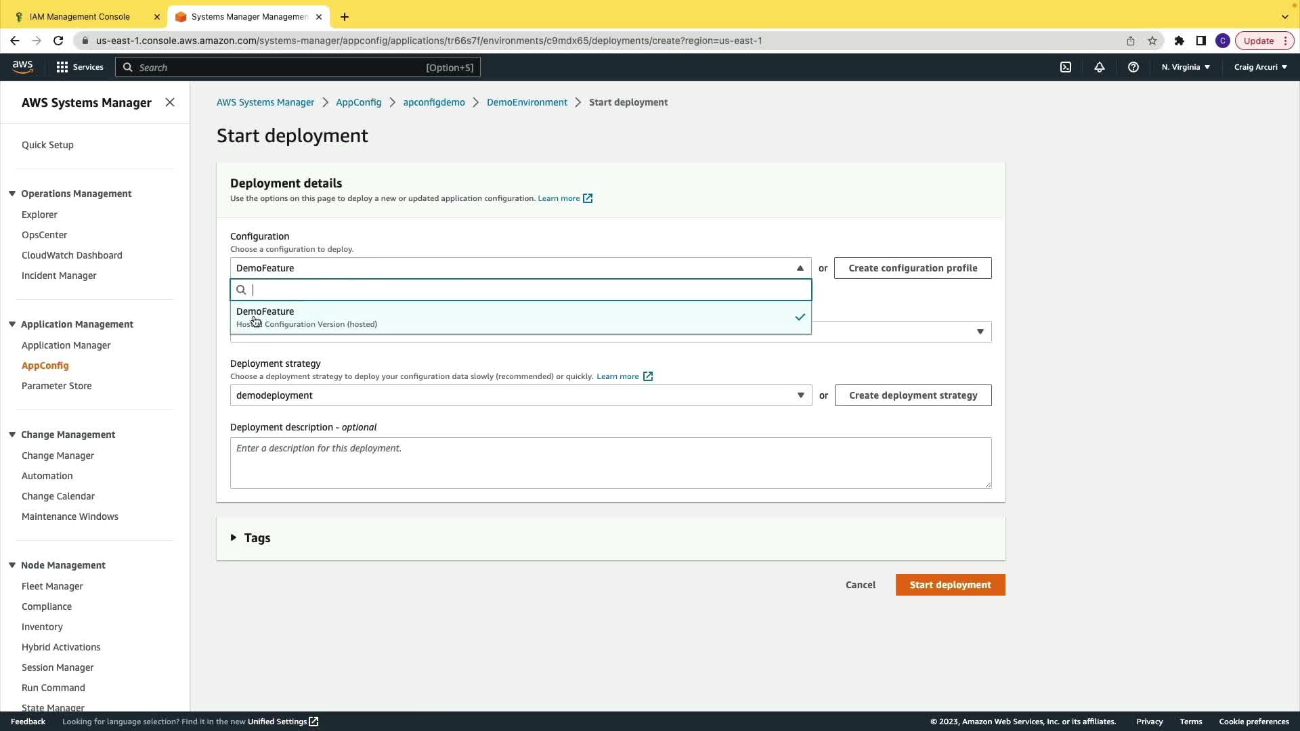
Task: Open the help question mark icon
Action: click(x=1133, y=67)
